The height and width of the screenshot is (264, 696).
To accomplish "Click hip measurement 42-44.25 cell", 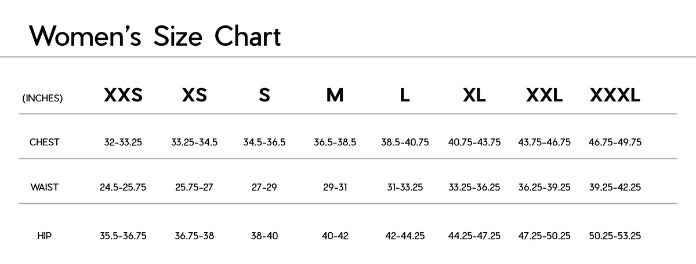I will (405, 236).
